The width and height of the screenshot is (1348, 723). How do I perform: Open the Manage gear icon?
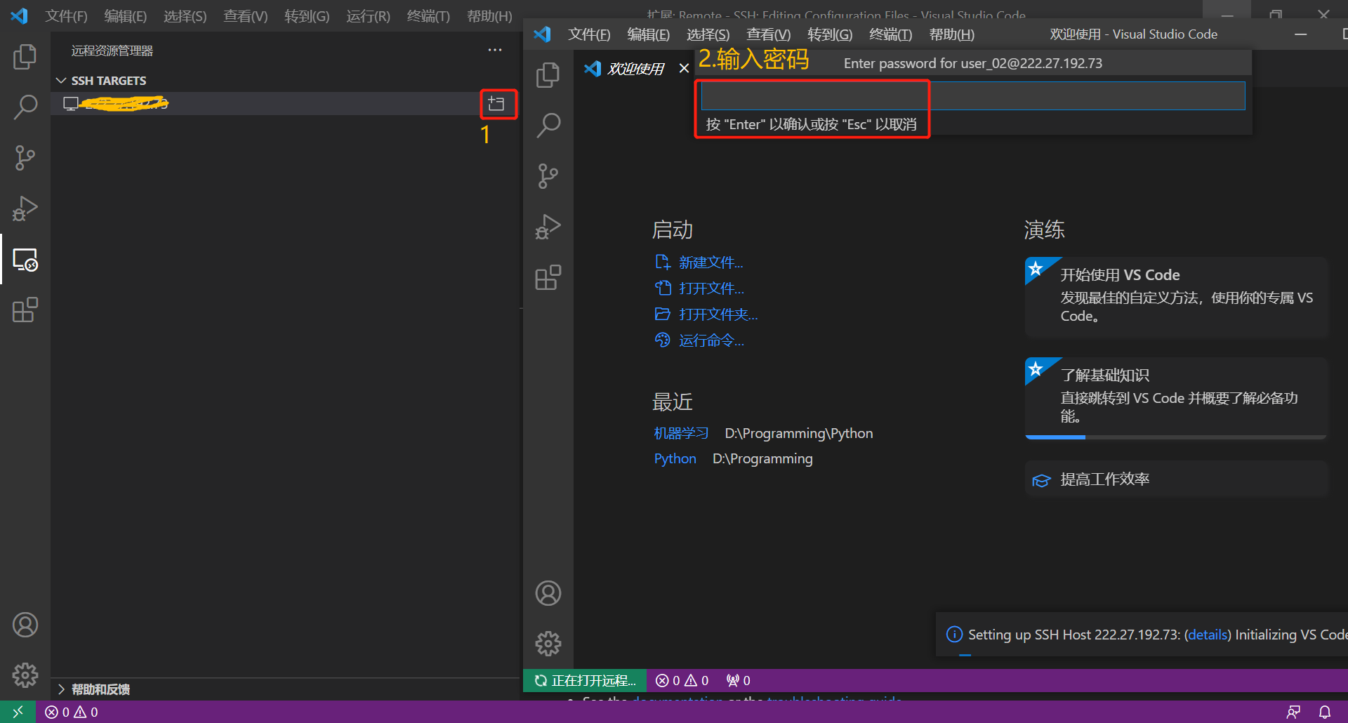[25, 675]
